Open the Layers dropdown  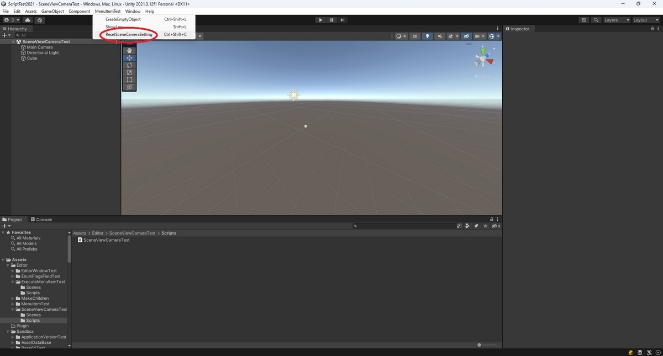[x=617, y=20]
